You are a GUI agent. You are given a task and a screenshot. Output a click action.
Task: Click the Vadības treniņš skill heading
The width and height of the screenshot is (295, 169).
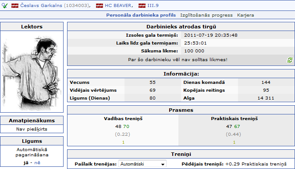123,119
